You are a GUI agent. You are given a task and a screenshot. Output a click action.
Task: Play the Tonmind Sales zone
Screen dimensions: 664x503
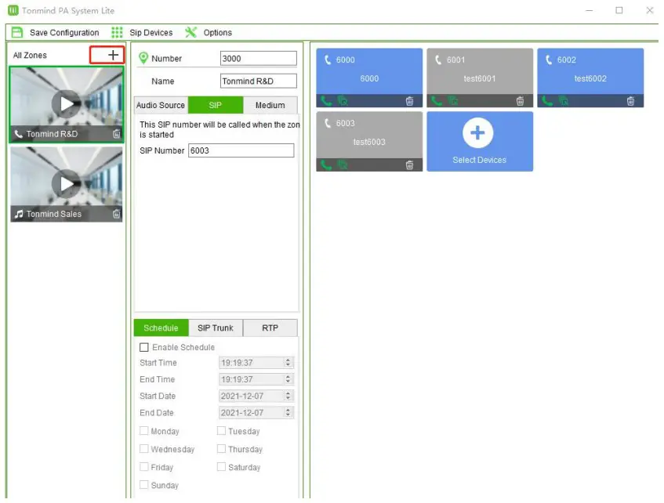(x=67, y=184)
